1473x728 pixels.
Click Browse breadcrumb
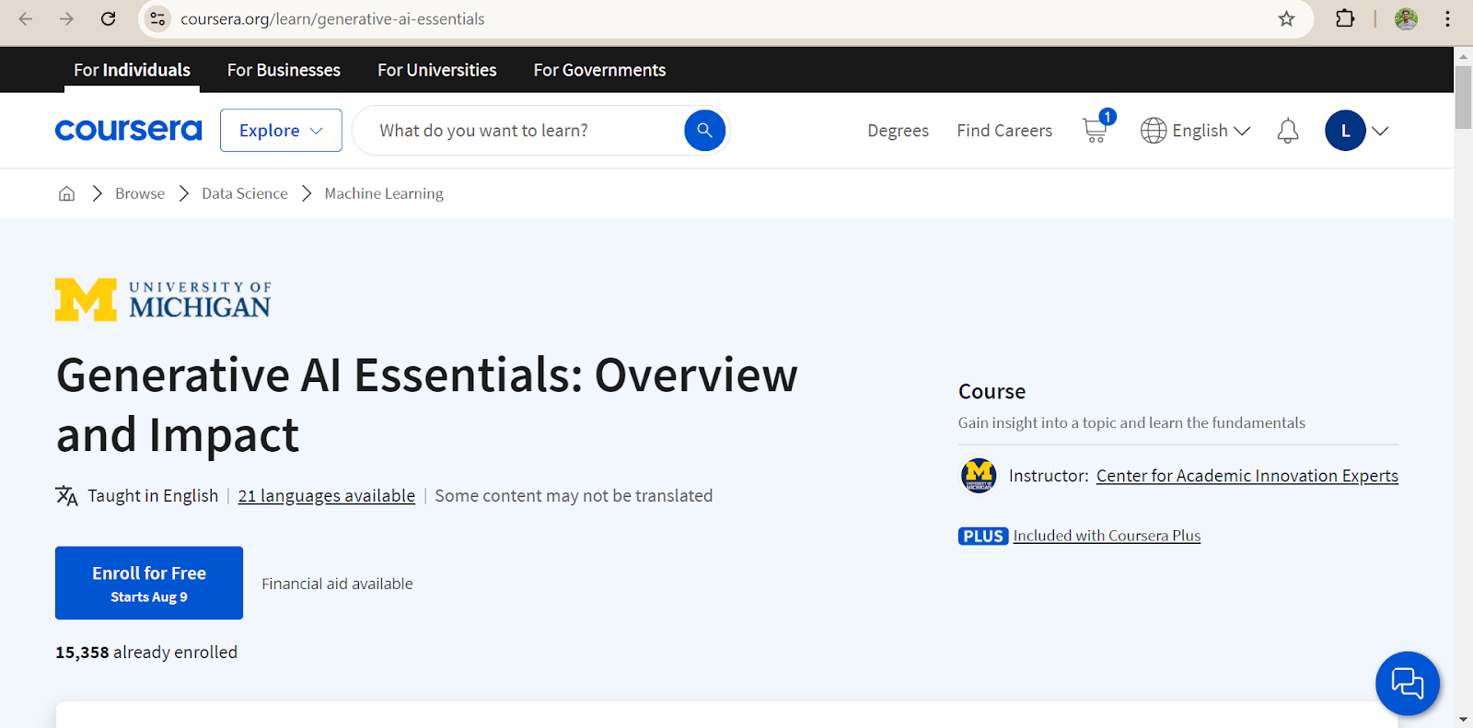coord(140,193)
